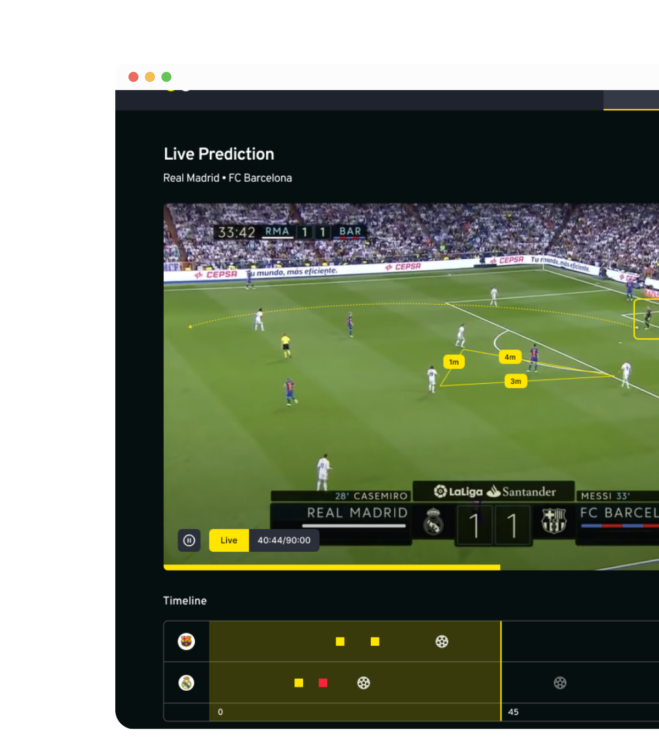Image resolution: width=659 pixels, height=749 pixels.
Task: Select the Real Madrid crest in timeline
Action: tap(187, 683)
